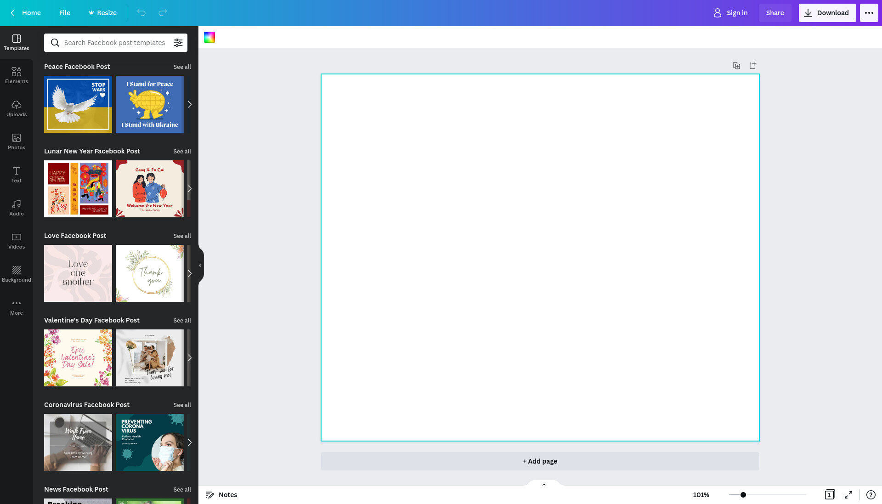The width and height of the screenshot is (882, 504).
Task: Click the + Add page button
Action: 540,461
